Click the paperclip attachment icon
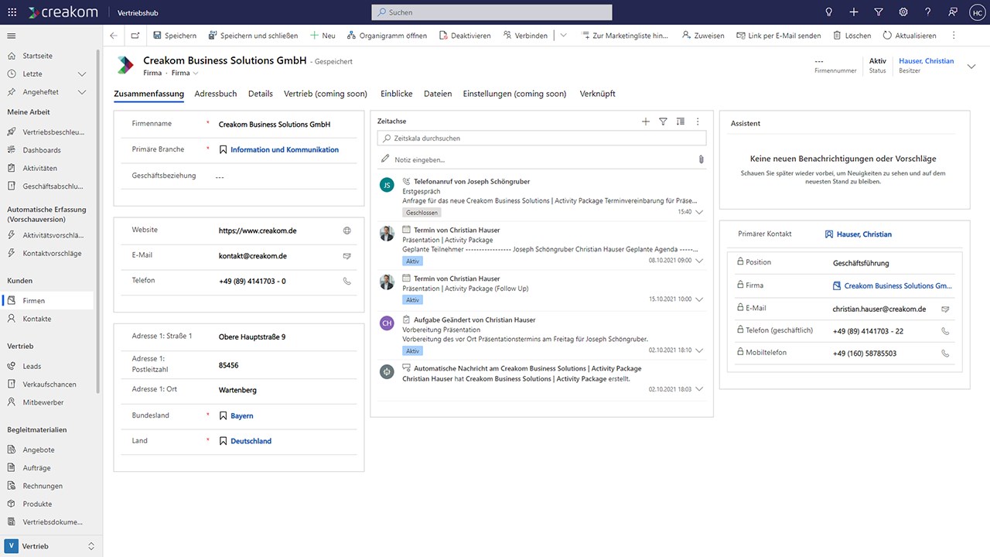This screenshot has width=990, height=557. pyautogui.click(x=701, y=159)
